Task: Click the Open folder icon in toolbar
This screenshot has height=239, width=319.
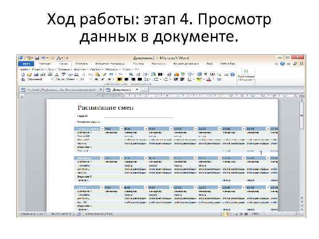Action: 29,75
